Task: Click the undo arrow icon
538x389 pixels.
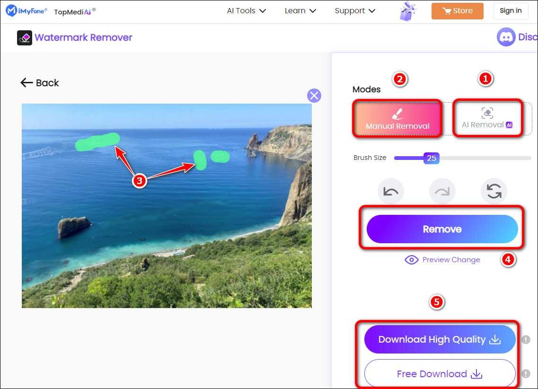Action: [391, 192]
